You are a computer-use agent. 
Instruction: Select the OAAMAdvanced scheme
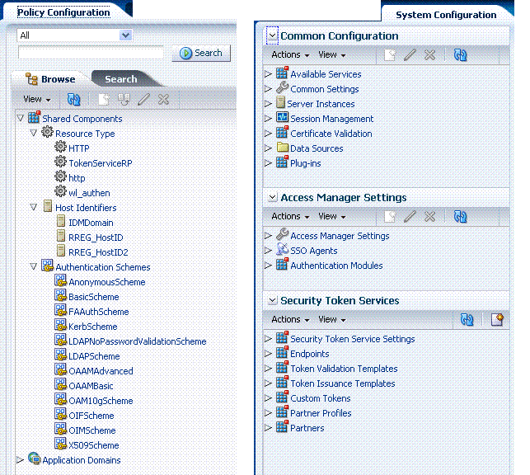point(101,371)
